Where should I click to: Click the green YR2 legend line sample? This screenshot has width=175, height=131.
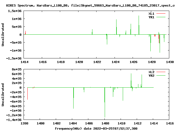pyautogui.click(x=161, y=76)
